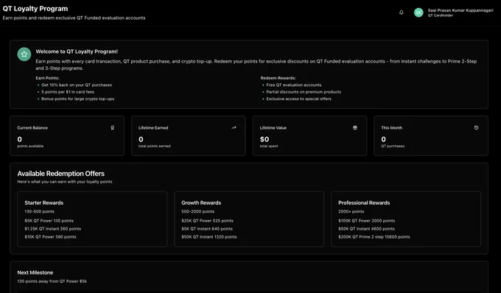Open the notifications bell

click(402, 13)
